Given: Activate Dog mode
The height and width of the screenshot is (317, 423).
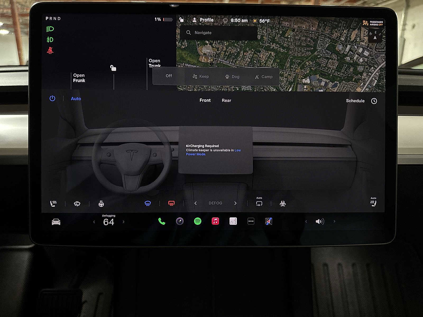Looking at the screenshot, I should [x=232, y=76].
